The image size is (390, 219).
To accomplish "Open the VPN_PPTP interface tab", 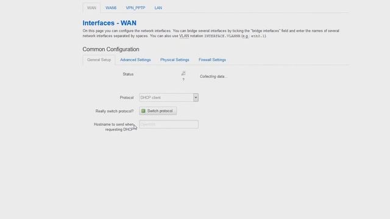I will (135, 8).
